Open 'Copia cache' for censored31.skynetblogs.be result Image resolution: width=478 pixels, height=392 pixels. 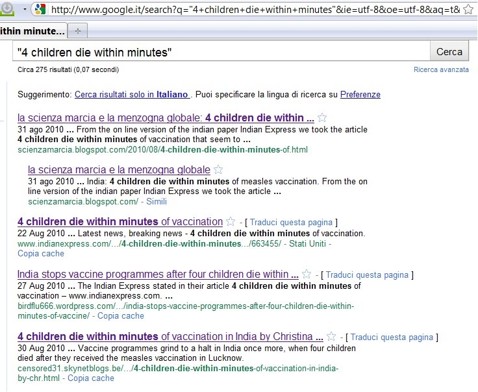(x=91, y=378)
